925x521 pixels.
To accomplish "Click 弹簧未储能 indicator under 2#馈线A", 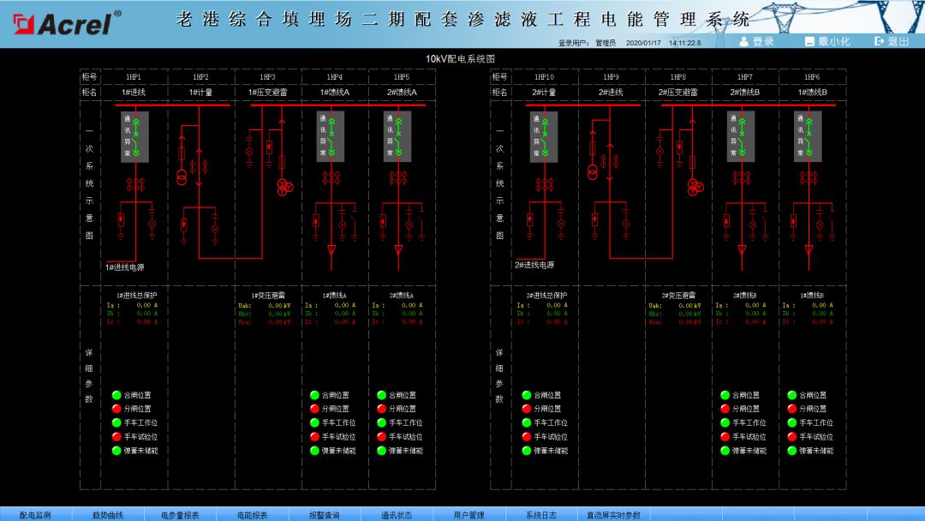I will click(382, 450).
